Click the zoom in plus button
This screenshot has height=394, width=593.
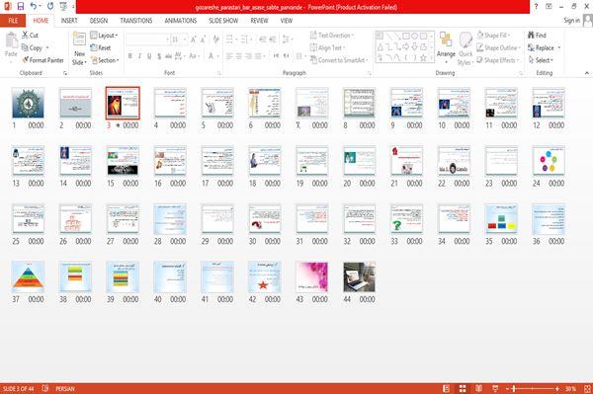(556, 389)
